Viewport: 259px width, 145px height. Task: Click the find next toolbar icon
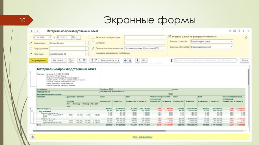[x=84, y=60]
